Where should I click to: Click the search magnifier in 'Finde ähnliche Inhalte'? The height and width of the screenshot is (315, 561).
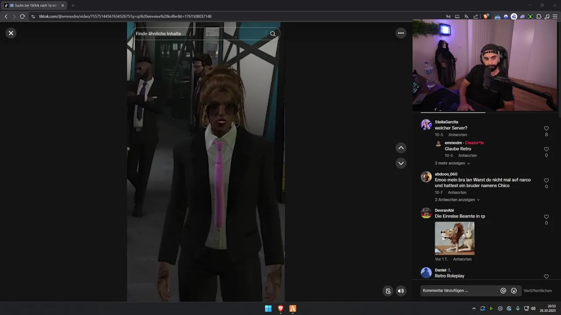273,34
